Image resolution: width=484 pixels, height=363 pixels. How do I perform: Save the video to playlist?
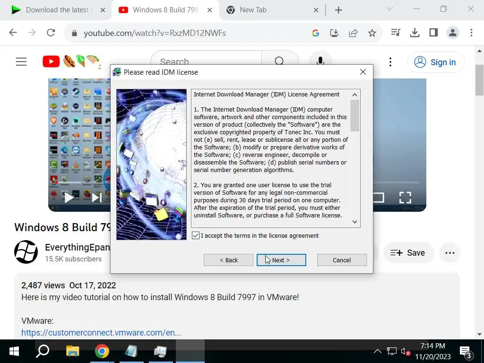408,253
